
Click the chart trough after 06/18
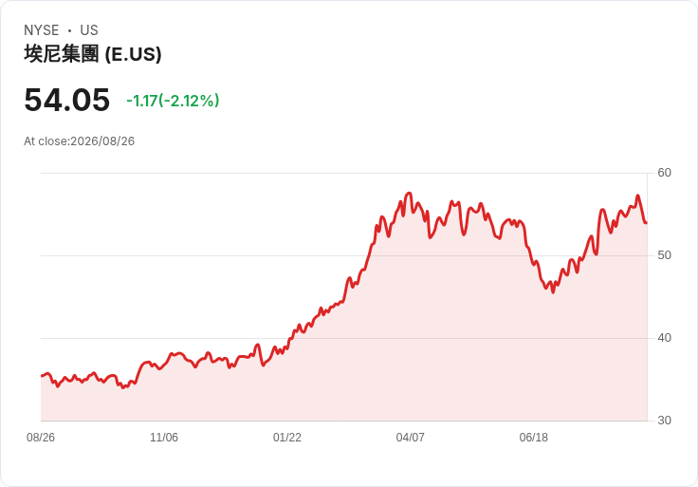click(x=553, y=292)
